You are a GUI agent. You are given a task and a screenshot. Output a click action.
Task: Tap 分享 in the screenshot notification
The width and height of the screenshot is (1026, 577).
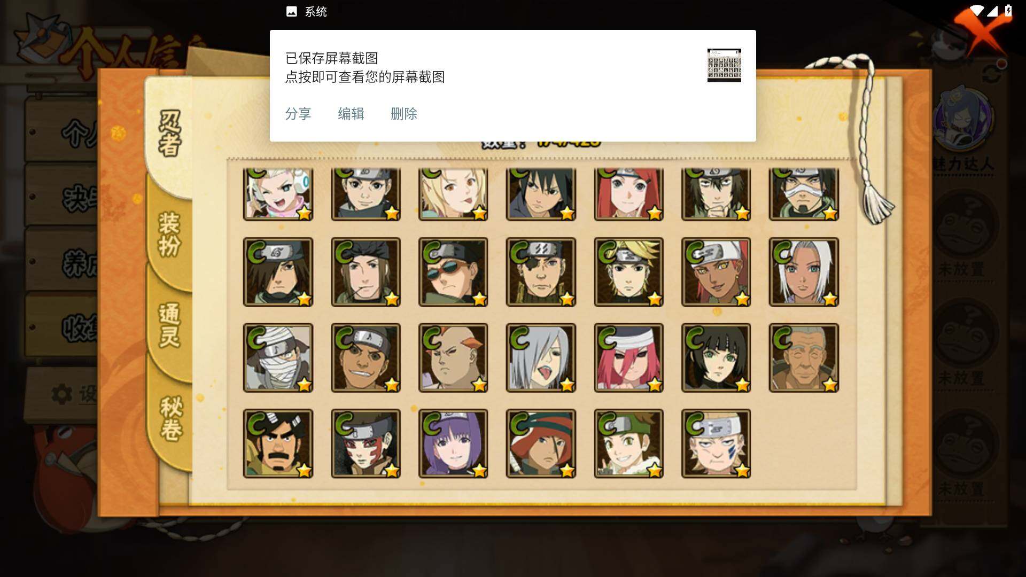(298, 114)
